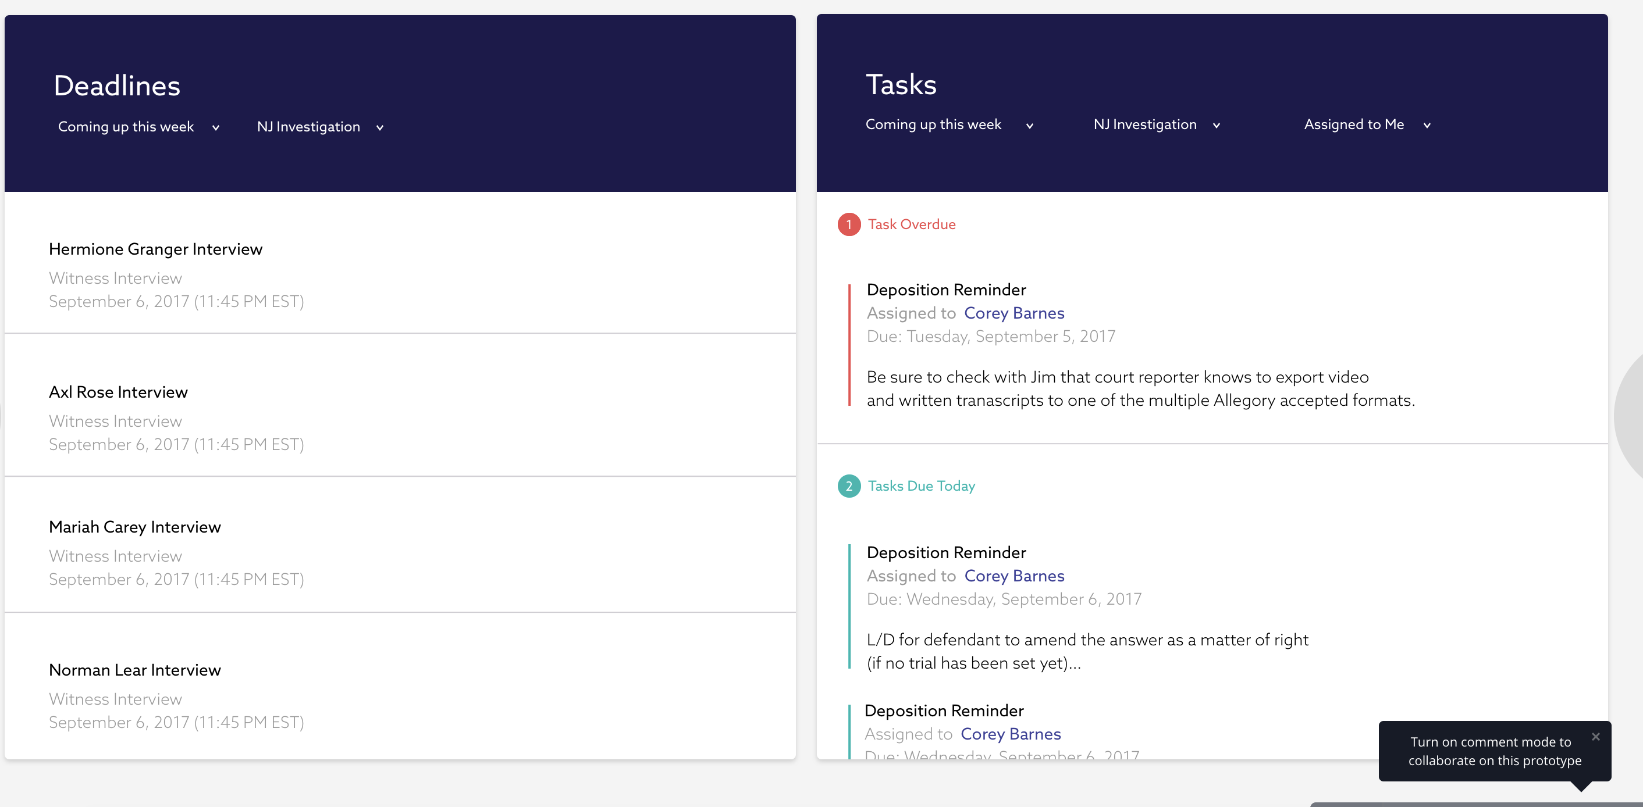Click the 'Tasks Due Today' section label
The height and width of the screenshot is (807, 1643).
click(921, 487)
